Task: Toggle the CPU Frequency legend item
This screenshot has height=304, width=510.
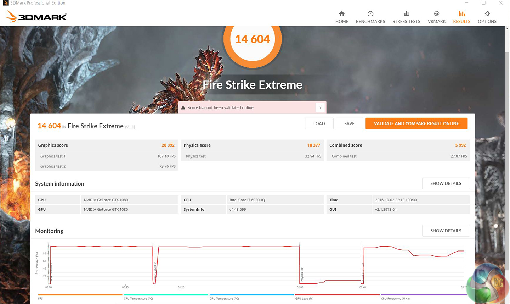Action: tap(424, 297)
